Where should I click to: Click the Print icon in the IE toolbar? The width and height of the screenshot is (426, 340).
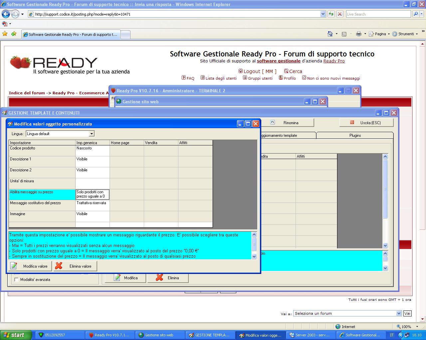(x=359, y=34)
